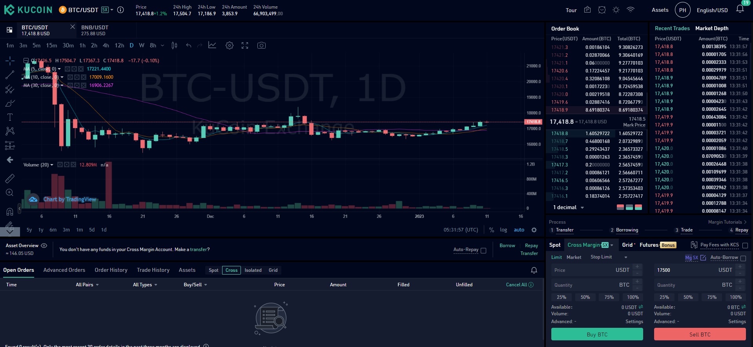Select the text annotation tool
This screenshot has height=347, width=753.
tap(10, 117)
